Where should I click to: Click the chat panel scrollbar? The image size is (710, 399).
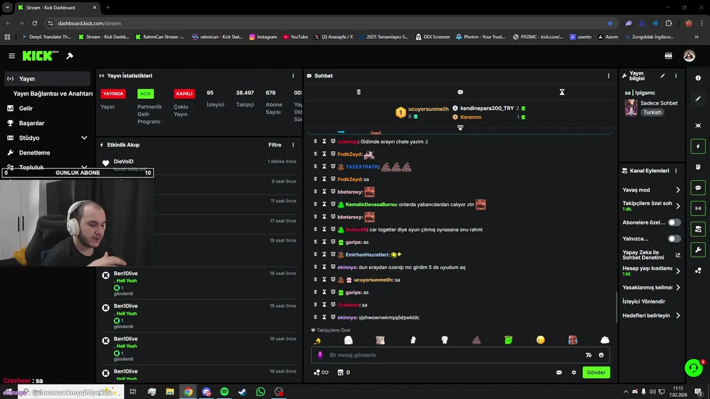coord(617,308)
